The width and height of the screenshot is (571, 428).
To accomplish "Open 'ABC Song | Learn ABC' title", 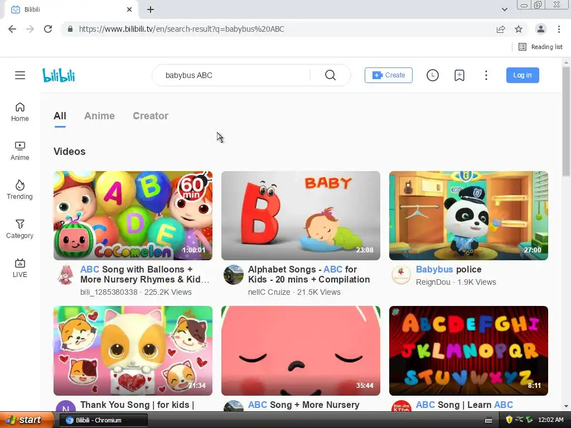I will click(x=464, y=405).
